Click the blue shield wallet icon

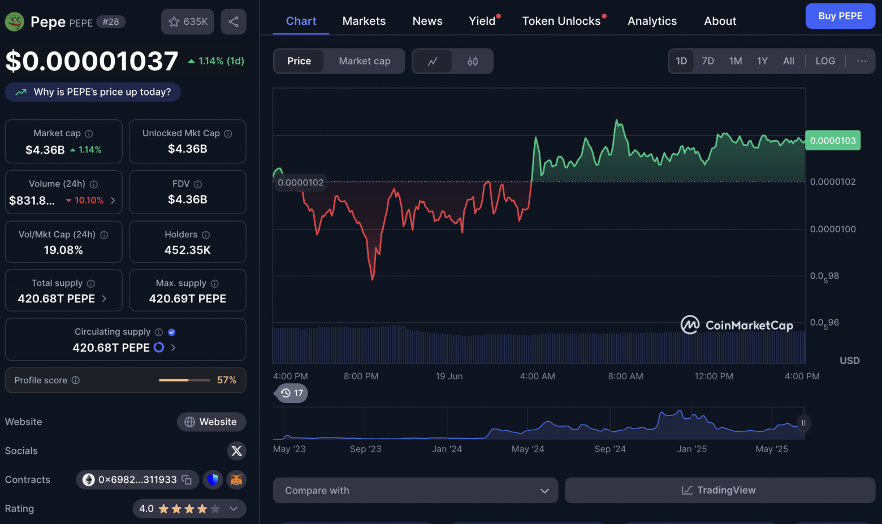coord(213,480)
